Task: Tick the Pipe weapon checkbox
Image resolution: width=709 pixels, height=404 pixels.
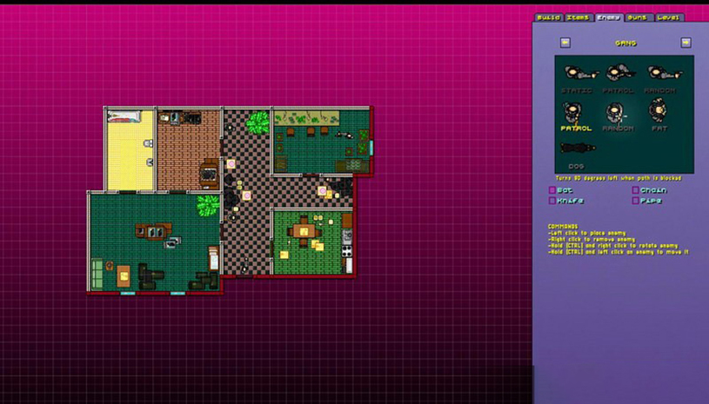Action: point(636,201)
